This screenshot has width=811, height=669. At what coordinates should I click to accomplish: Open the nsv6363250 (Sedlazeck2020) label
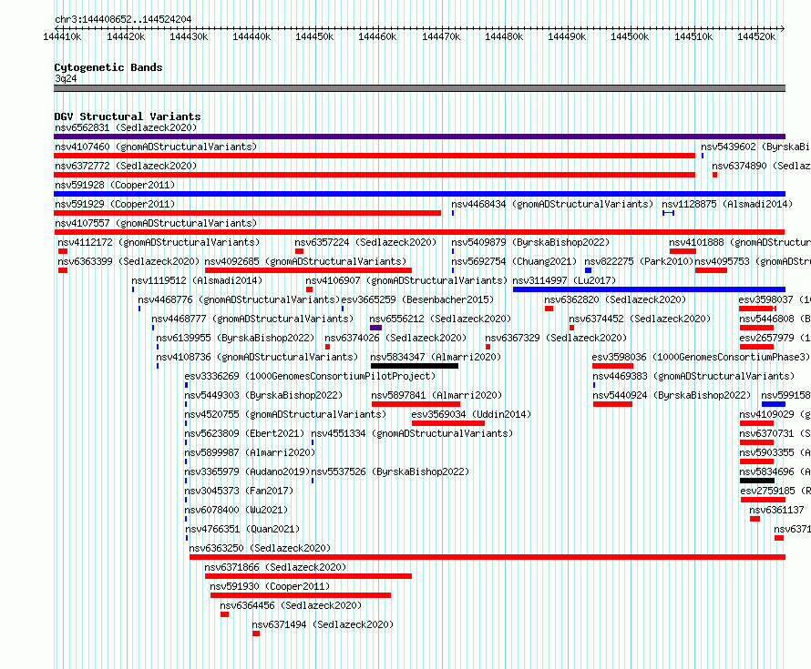tap(260, 548)
